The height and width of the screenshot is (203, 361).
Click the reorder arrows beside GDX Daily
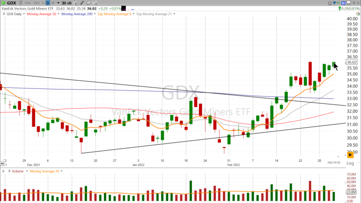(x=4, y=14)
